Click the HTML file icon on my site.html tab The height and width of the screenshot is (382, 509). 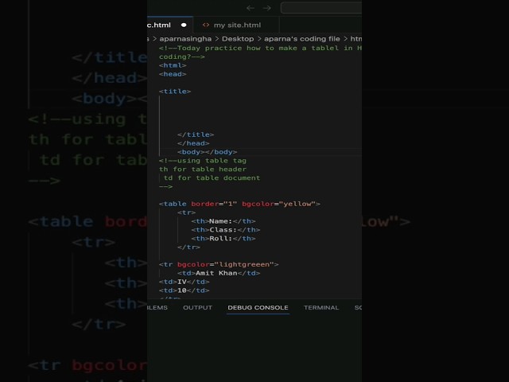pos(206,25)
